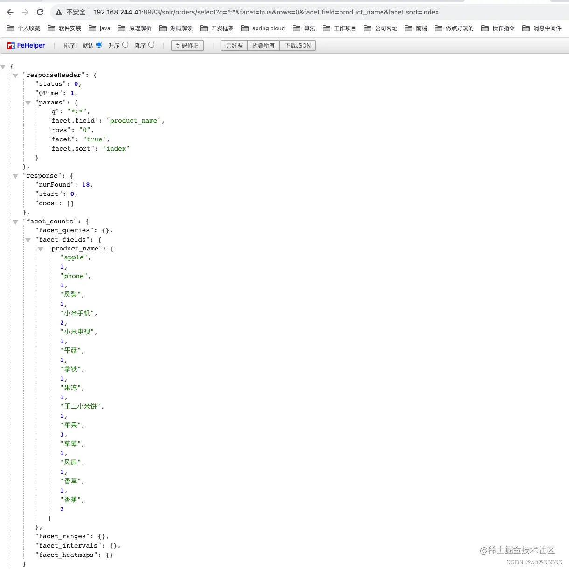The image size is (569, 569).
Task: Click the "香草" facet entry
Action: (x=71, y=481)
